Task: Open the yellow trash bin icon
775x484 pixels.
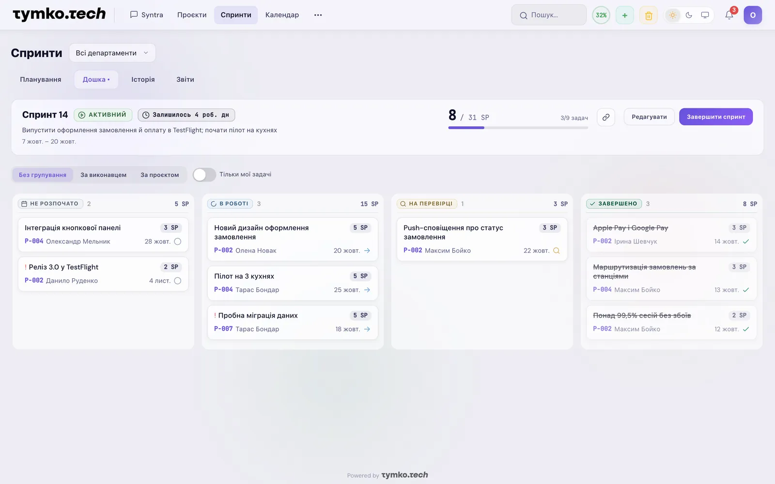Action: [649, 15]
